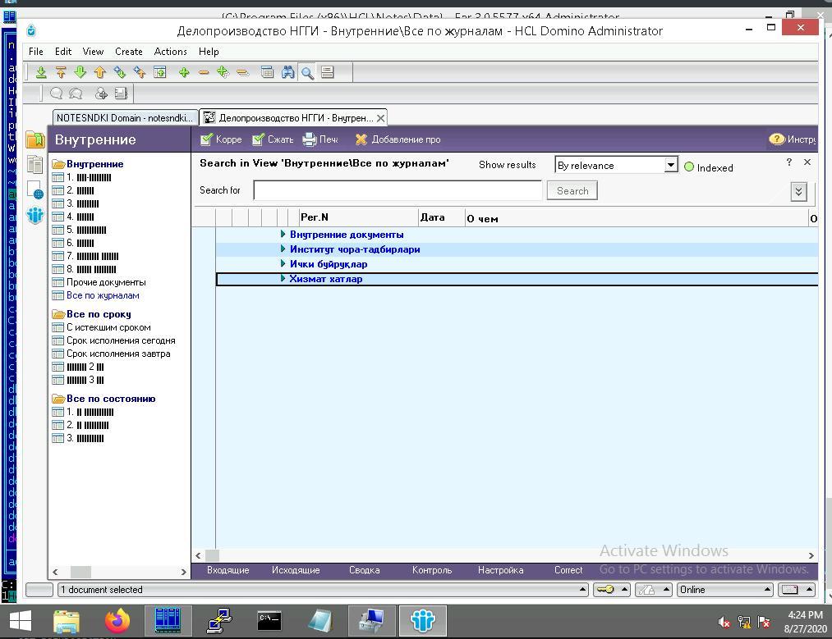Image resolution: width=832 pixels, height=639 pixels.
Task: Click the double speech bubble chat icon
Action: 76,94
